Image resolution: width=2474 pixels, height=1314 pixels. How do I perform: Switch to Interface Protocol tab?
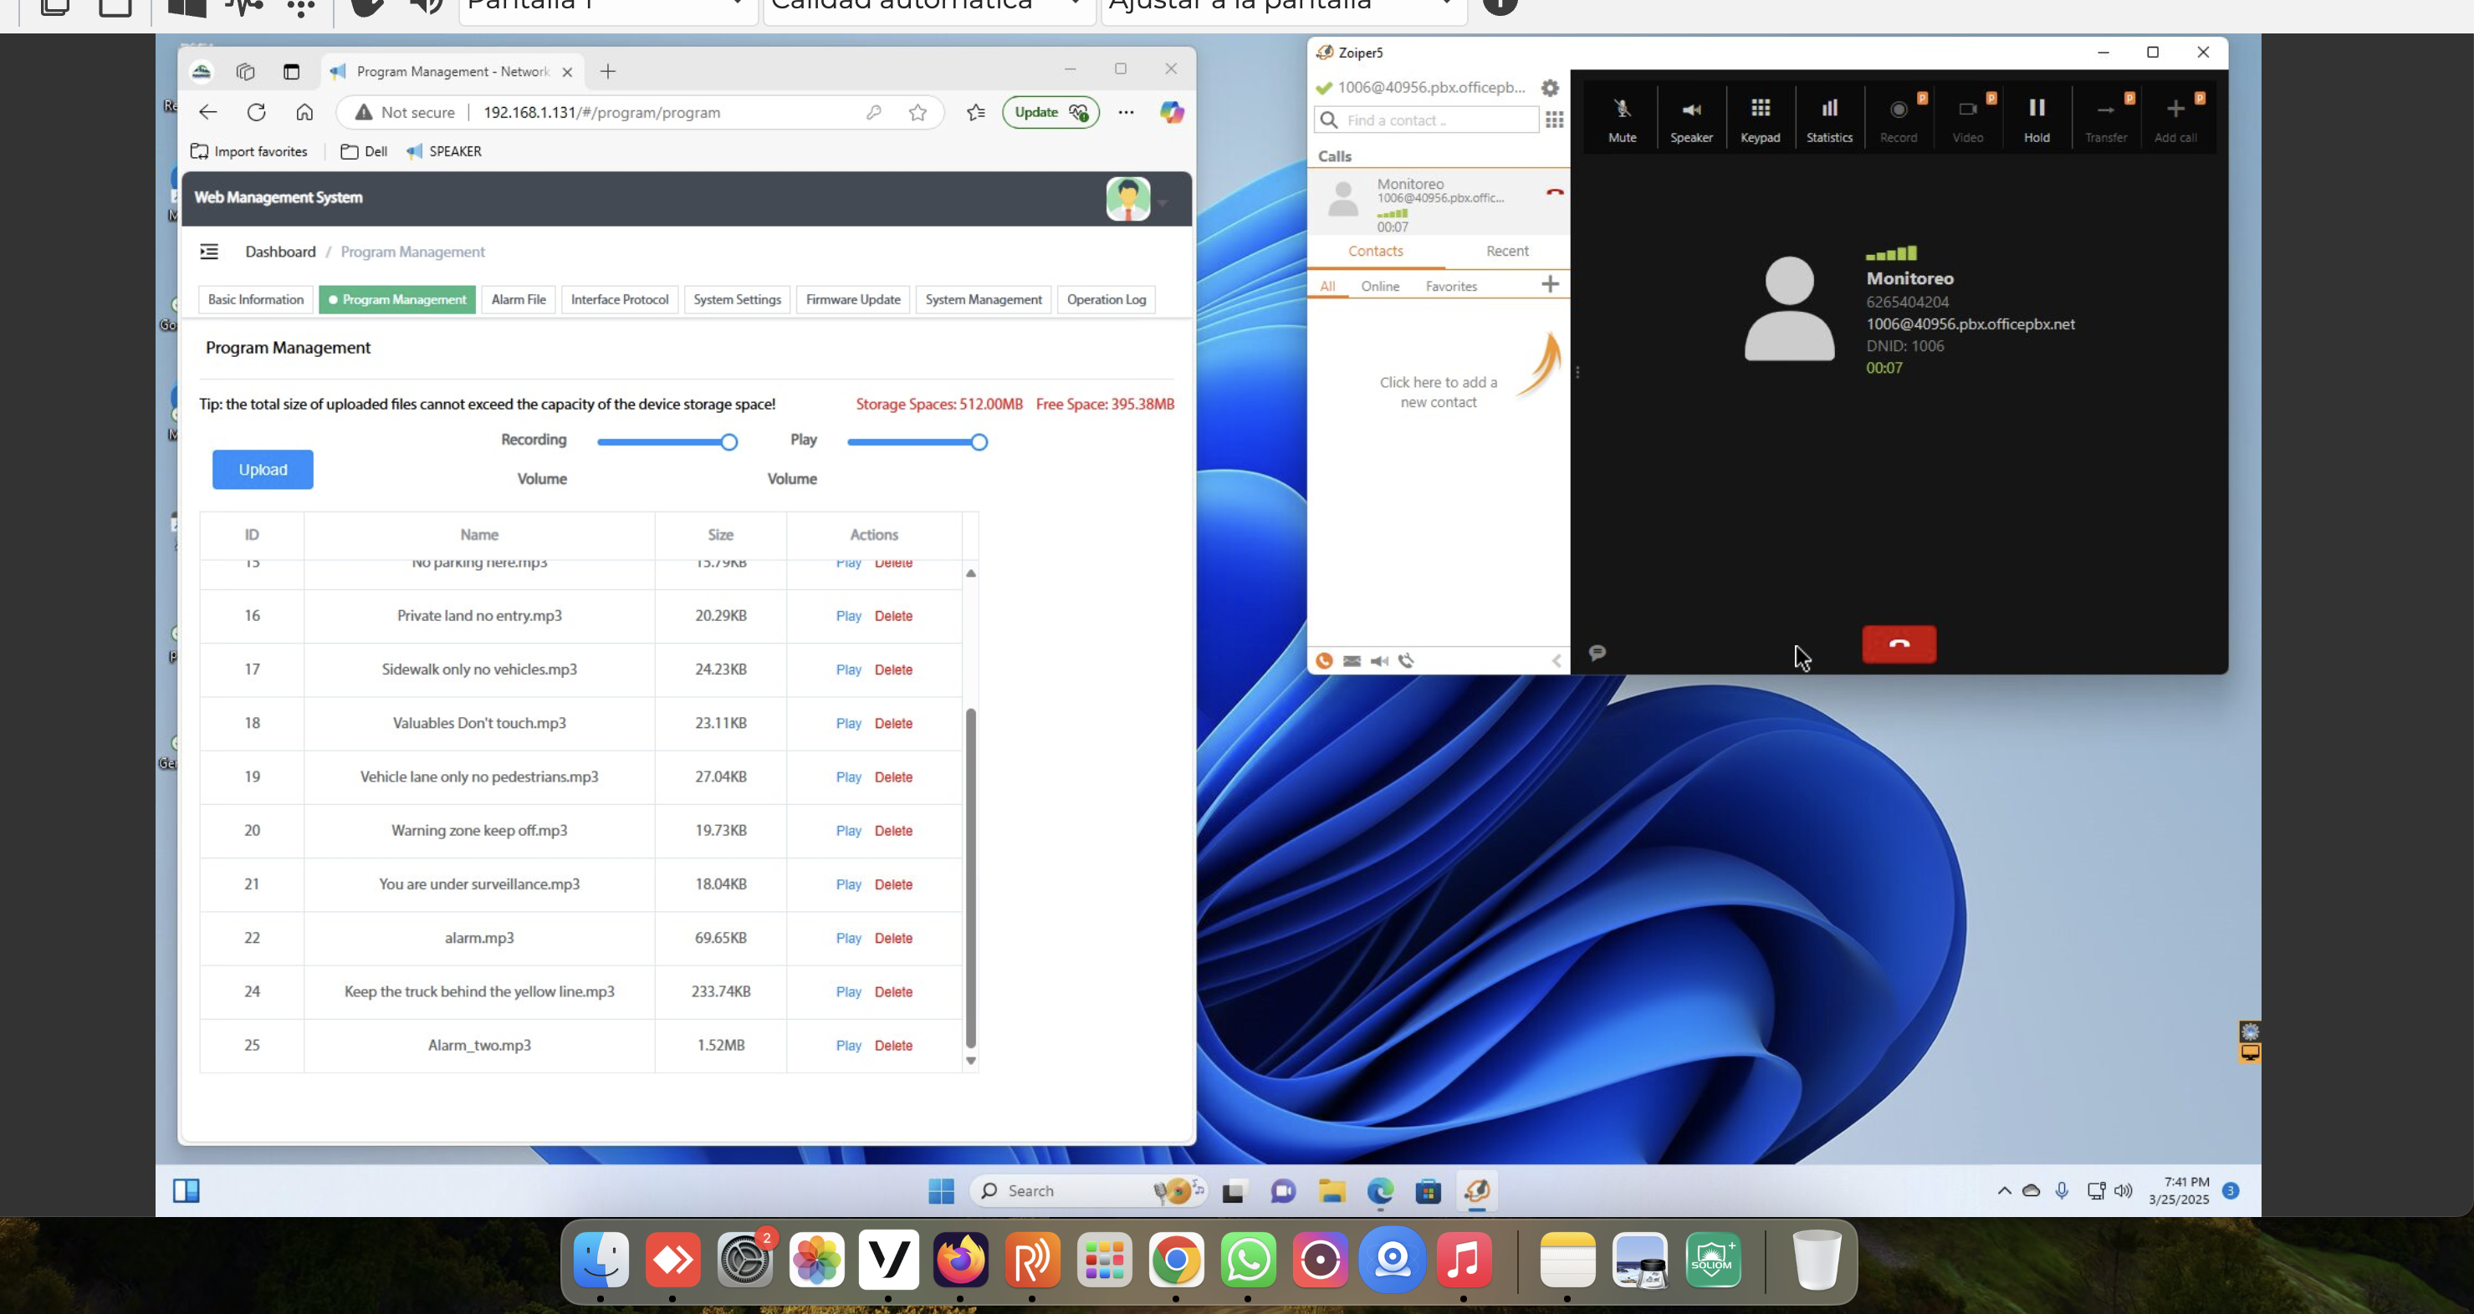[x=620, y=299]
